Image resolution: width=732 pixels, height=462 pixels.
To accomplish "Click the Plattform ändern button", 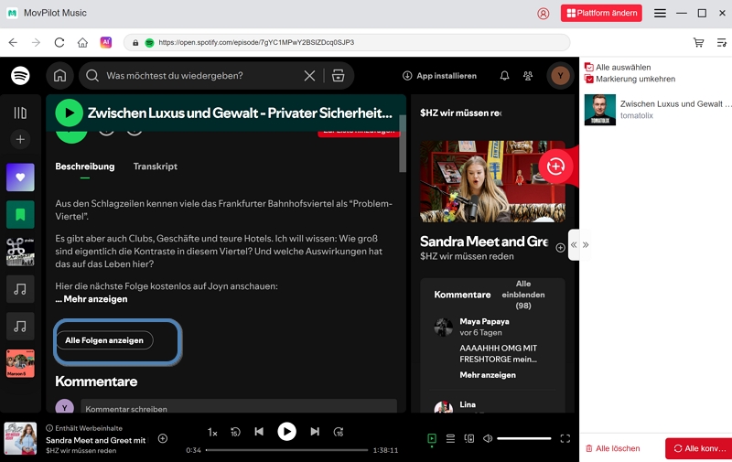I will coord(601,13).
